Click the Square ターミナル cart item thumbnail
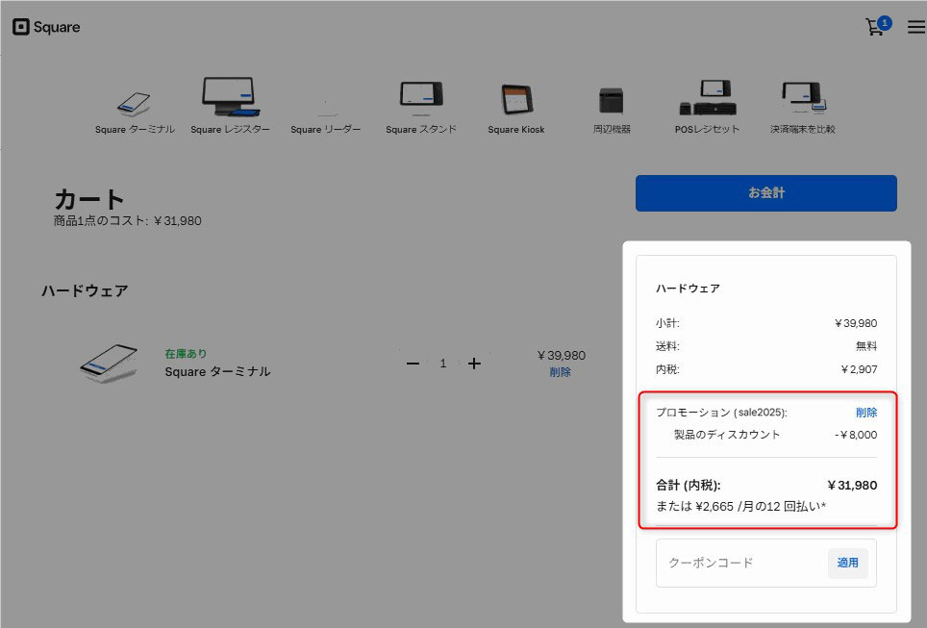 pos(108,361)
